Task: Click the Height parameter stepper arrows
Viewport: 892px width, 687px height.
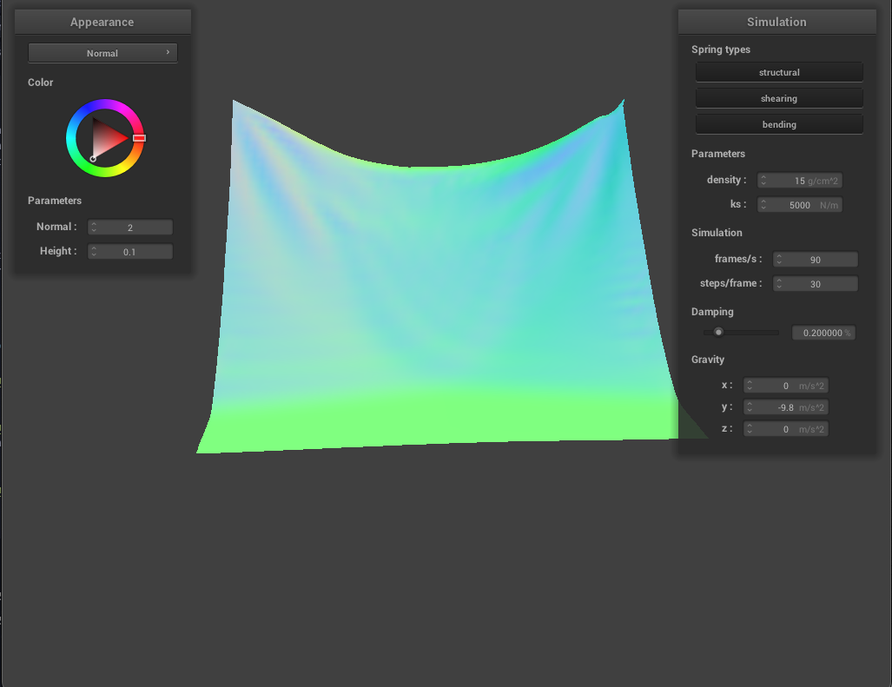Action: tap(94, 252)
